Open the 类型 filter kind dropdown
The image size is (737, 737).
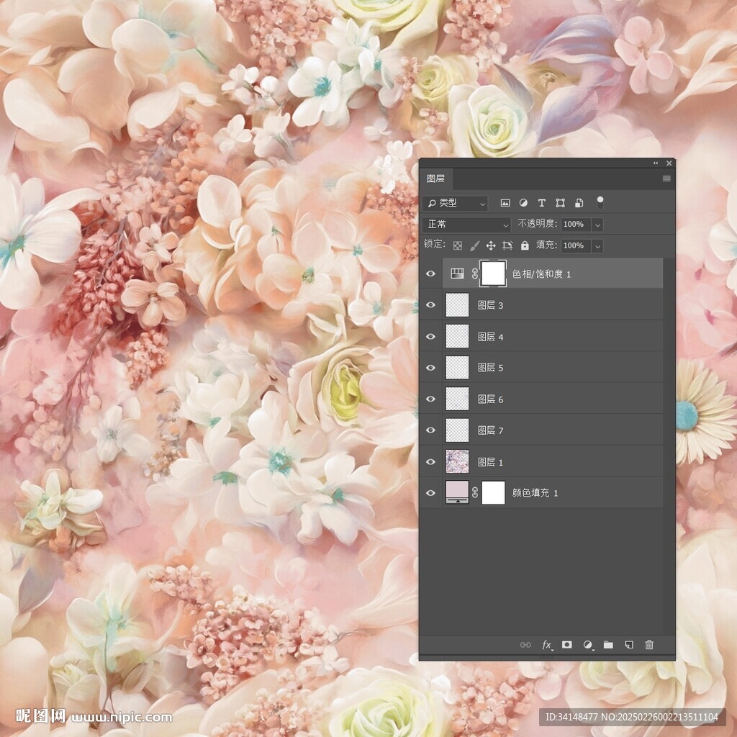tap(455, 203)
